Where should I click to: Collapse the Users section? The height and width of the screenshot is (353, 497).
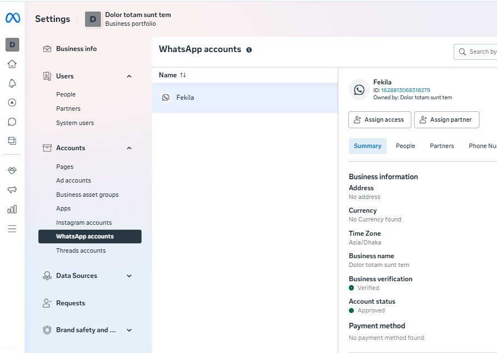coord(129,76)
